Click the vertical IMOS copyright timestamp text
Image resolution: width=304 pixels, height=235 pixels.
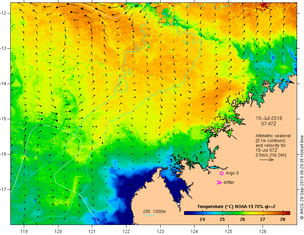pyautogui.click(x=302, y=177)
